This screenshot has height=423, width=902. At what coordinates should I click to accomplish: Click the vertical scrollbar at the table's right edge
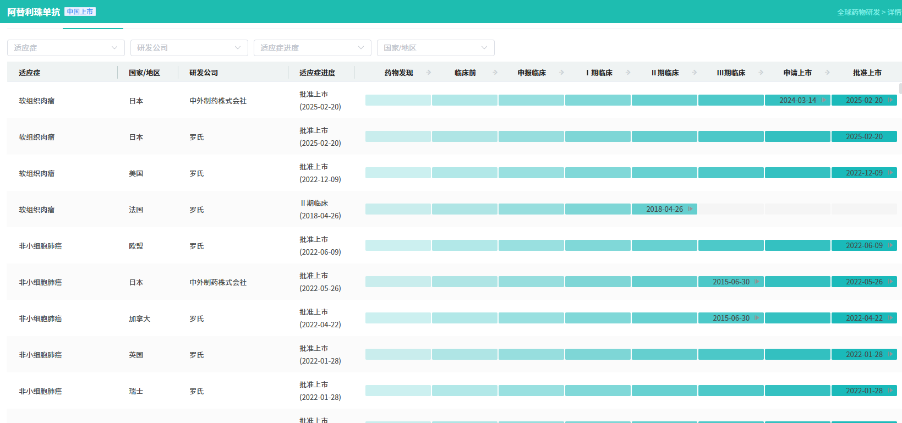coord(900,89)
